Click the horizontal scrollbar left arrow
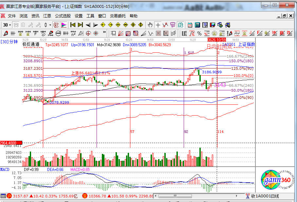Screen dimensions: 297x202 pyautogui.click(x=156, y=196)
